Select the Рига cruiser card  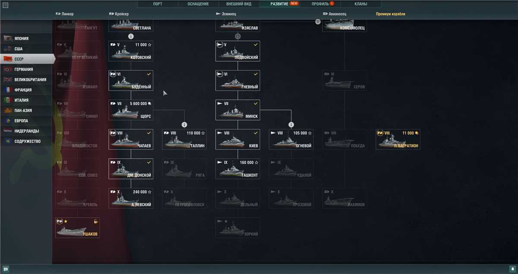[x=184, y=169]
